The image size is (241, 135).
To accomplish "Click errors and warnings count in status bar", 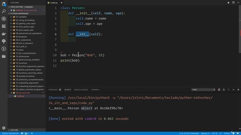I will (25, 133).
